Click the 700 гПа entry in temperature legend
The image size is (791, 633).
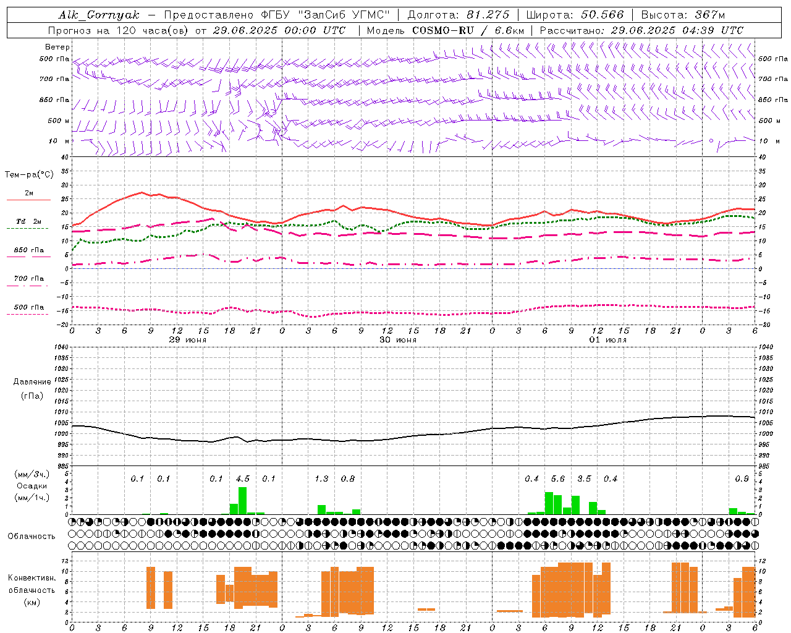[29, 279]
